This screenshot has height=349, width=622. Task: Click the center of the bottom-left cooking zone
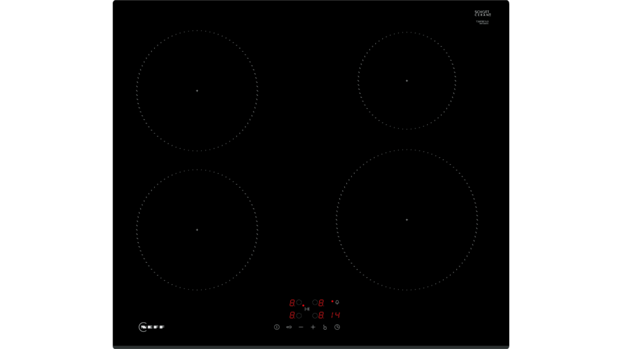197,230
